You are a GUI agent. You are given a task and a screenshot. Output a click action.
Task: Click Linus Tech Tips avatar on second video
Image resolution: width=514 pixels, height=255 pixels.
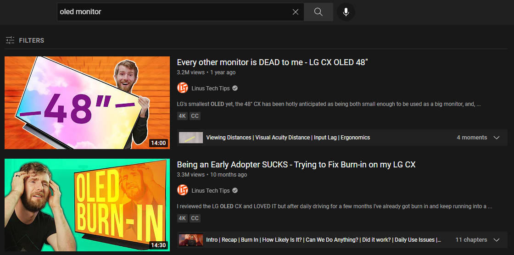(183, 190)
